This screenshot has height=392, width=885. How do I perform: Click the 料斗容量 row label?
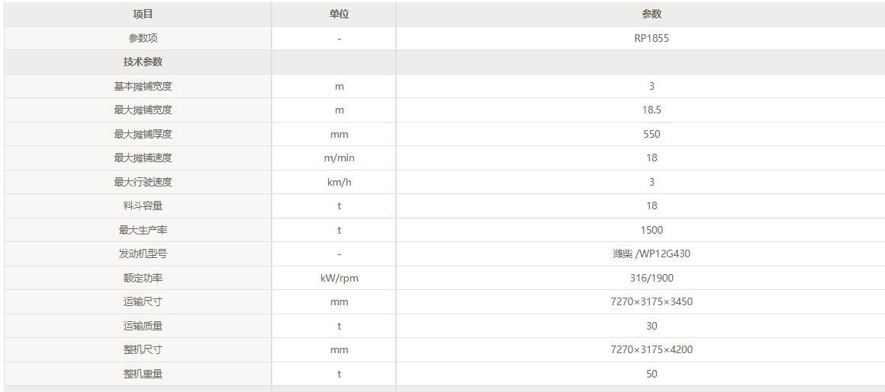(143, 206)
